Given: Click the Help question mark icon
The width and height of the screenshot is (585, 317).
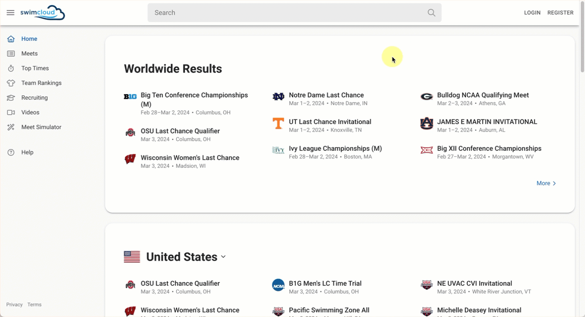Looking at the screenshot, I should click(11, 152).
